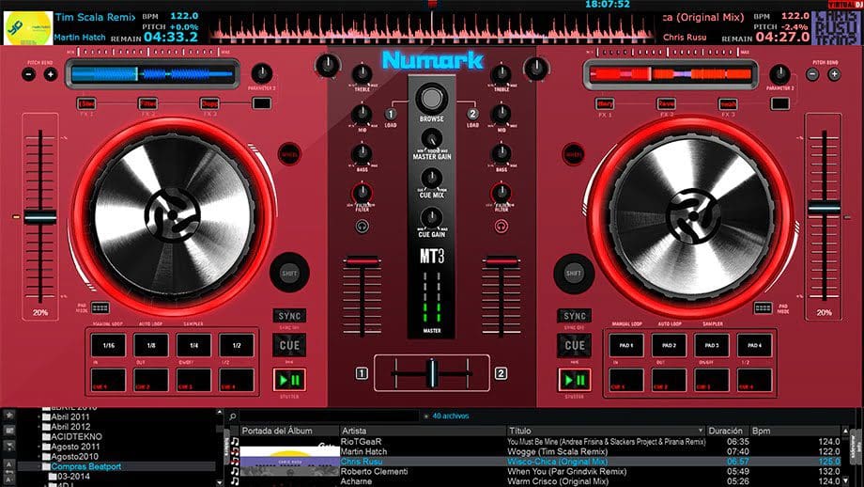Click the left deck 1/16 loop pad
Viewport: 864px width, 487px height.
[x=109, y=345]
